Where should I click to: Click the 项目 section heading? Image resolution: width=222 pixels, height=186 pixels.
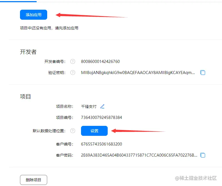pos(25,97)
